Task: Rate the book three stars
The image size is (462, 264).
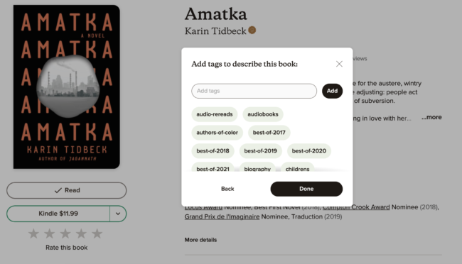Action: pos(65,233)
